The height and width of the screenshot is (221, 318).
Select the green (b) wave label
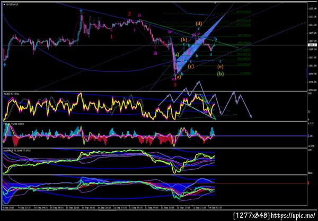[220, 74]
